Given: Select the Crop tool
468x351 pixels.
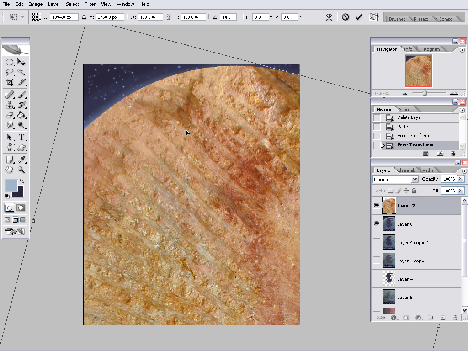Looking at the screenshot, I should point(10,82).
